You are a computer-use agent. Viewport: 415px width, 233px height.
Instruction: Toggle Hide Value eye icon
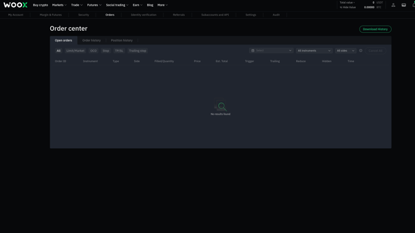(x=341, y=8)
